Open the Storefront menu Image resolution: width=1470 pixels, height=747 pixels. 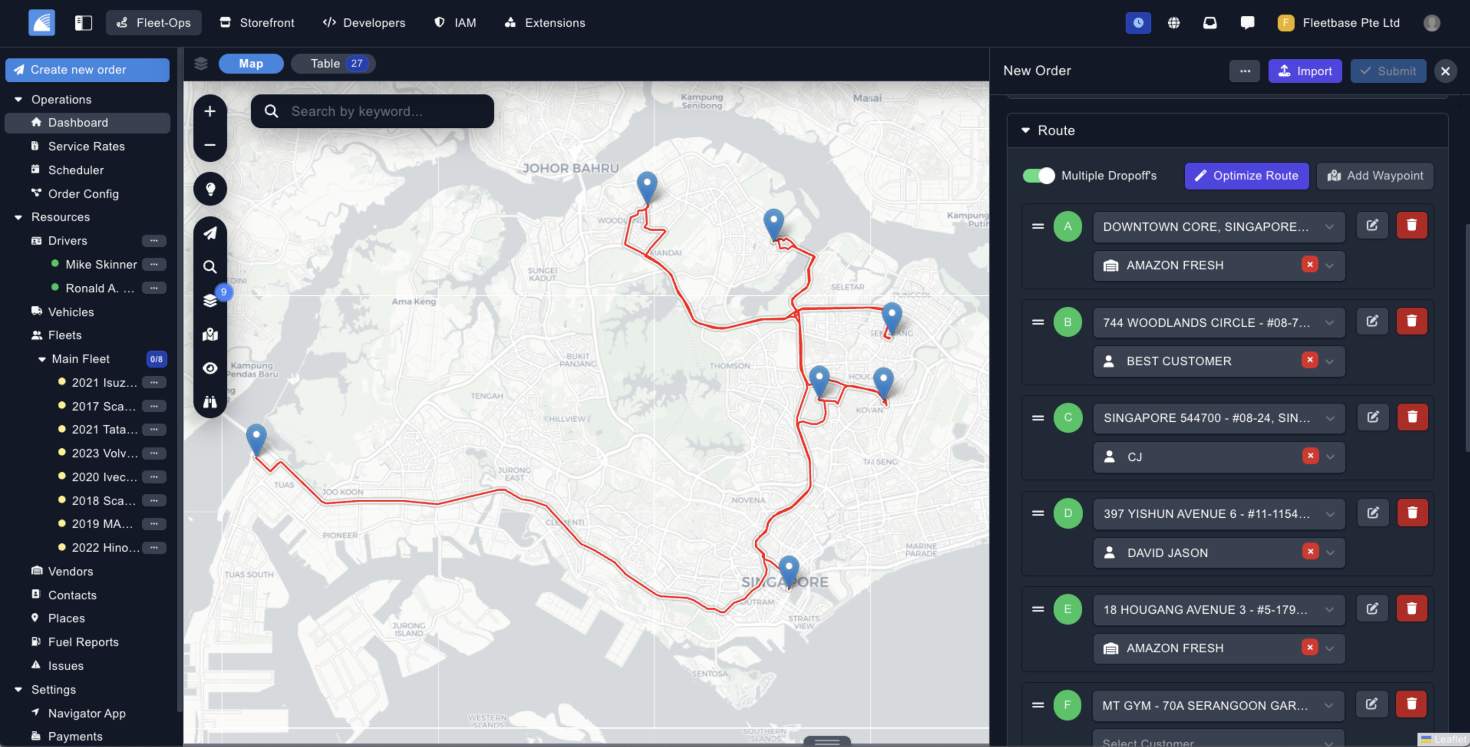tap(257, 23)
